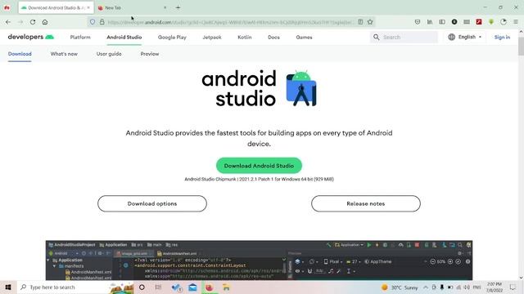Open the weather 30°C Sunny widget
The height and width of the screenshot is (294, 524).
point(400,287)
